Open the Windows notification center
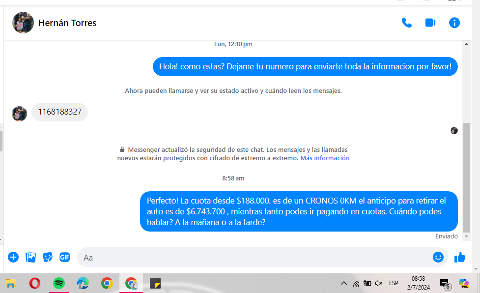Screen dimensions: 480x293 pyautogui.click(x=445, y=284)
